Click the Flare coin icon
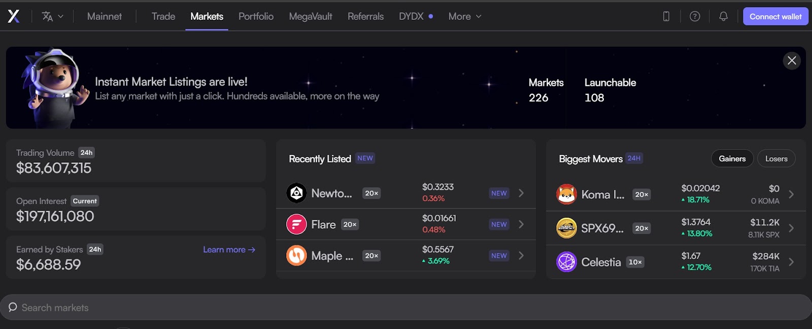 point(296,224)
